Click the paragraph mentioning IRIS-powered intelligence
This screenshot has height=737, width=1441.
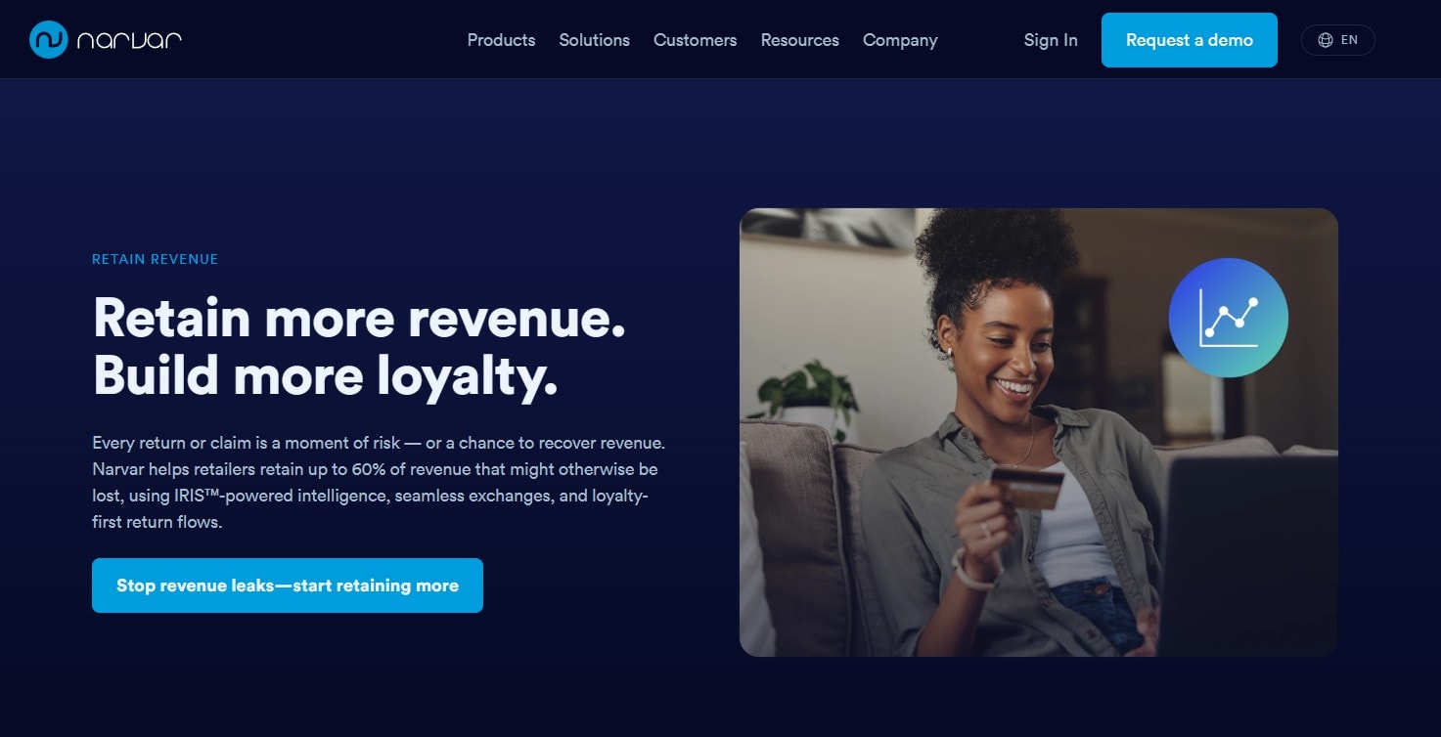[x=379, y=483]
